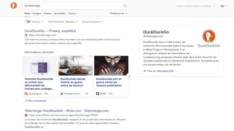Click the cookies thumbnail image
The height and width of the screenshot is (131, 234).
[x=75, y=66]
